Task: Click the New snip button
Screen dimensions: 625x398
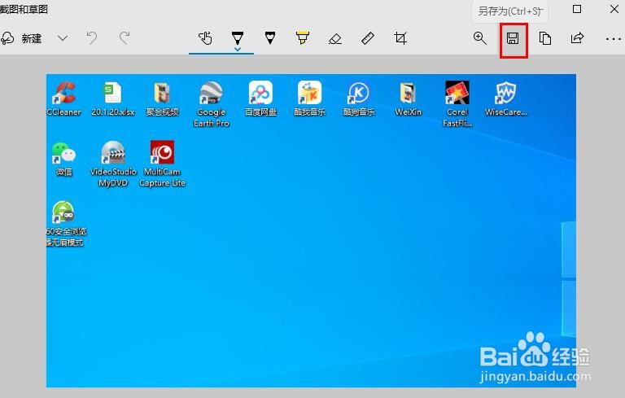Action: (x=21, y=38)
